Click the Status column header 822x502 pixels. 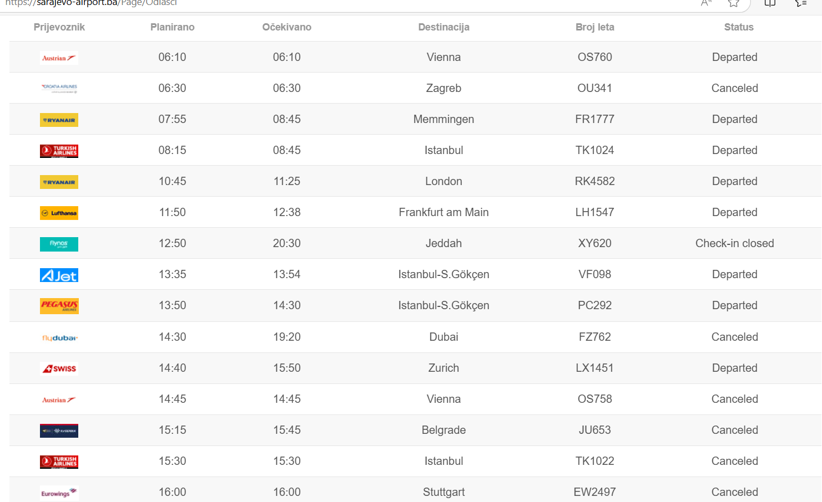click(x=739, y=27)
